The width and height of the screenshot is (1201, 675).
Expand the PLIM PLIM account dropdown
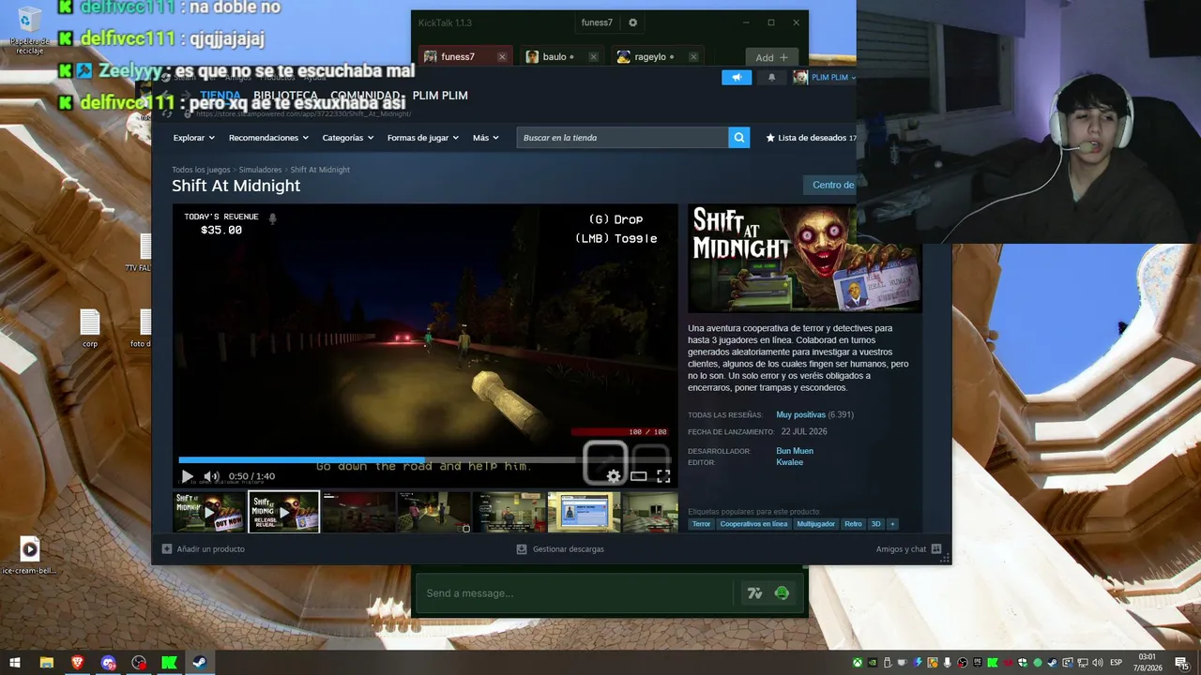pyautogui.click(x=825, y=78)
